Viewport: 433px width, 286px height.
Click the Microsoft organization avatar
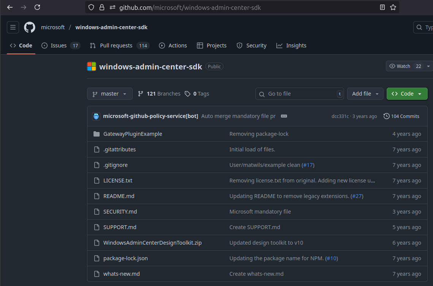pyautogui.click(x=92, y=66)
